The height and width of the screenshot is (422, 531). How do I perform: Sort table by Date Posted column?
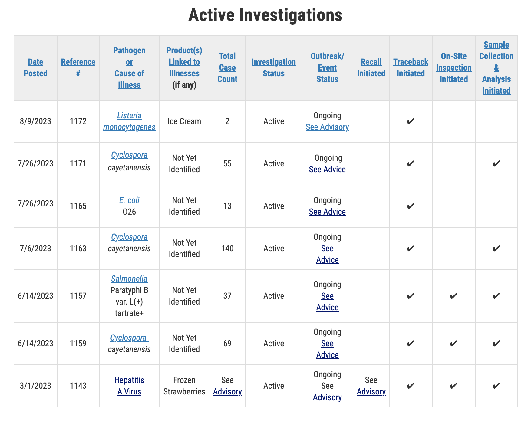coord(35,67)
